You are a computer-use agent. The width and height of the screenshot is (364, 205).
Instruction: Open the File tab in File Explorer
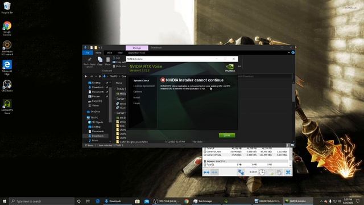pos(88,53)
